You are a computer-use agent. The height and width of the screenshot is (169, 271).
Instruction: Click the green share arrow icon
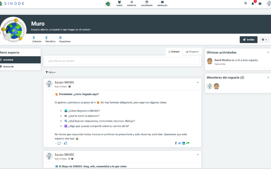click(x=188, y=143)
